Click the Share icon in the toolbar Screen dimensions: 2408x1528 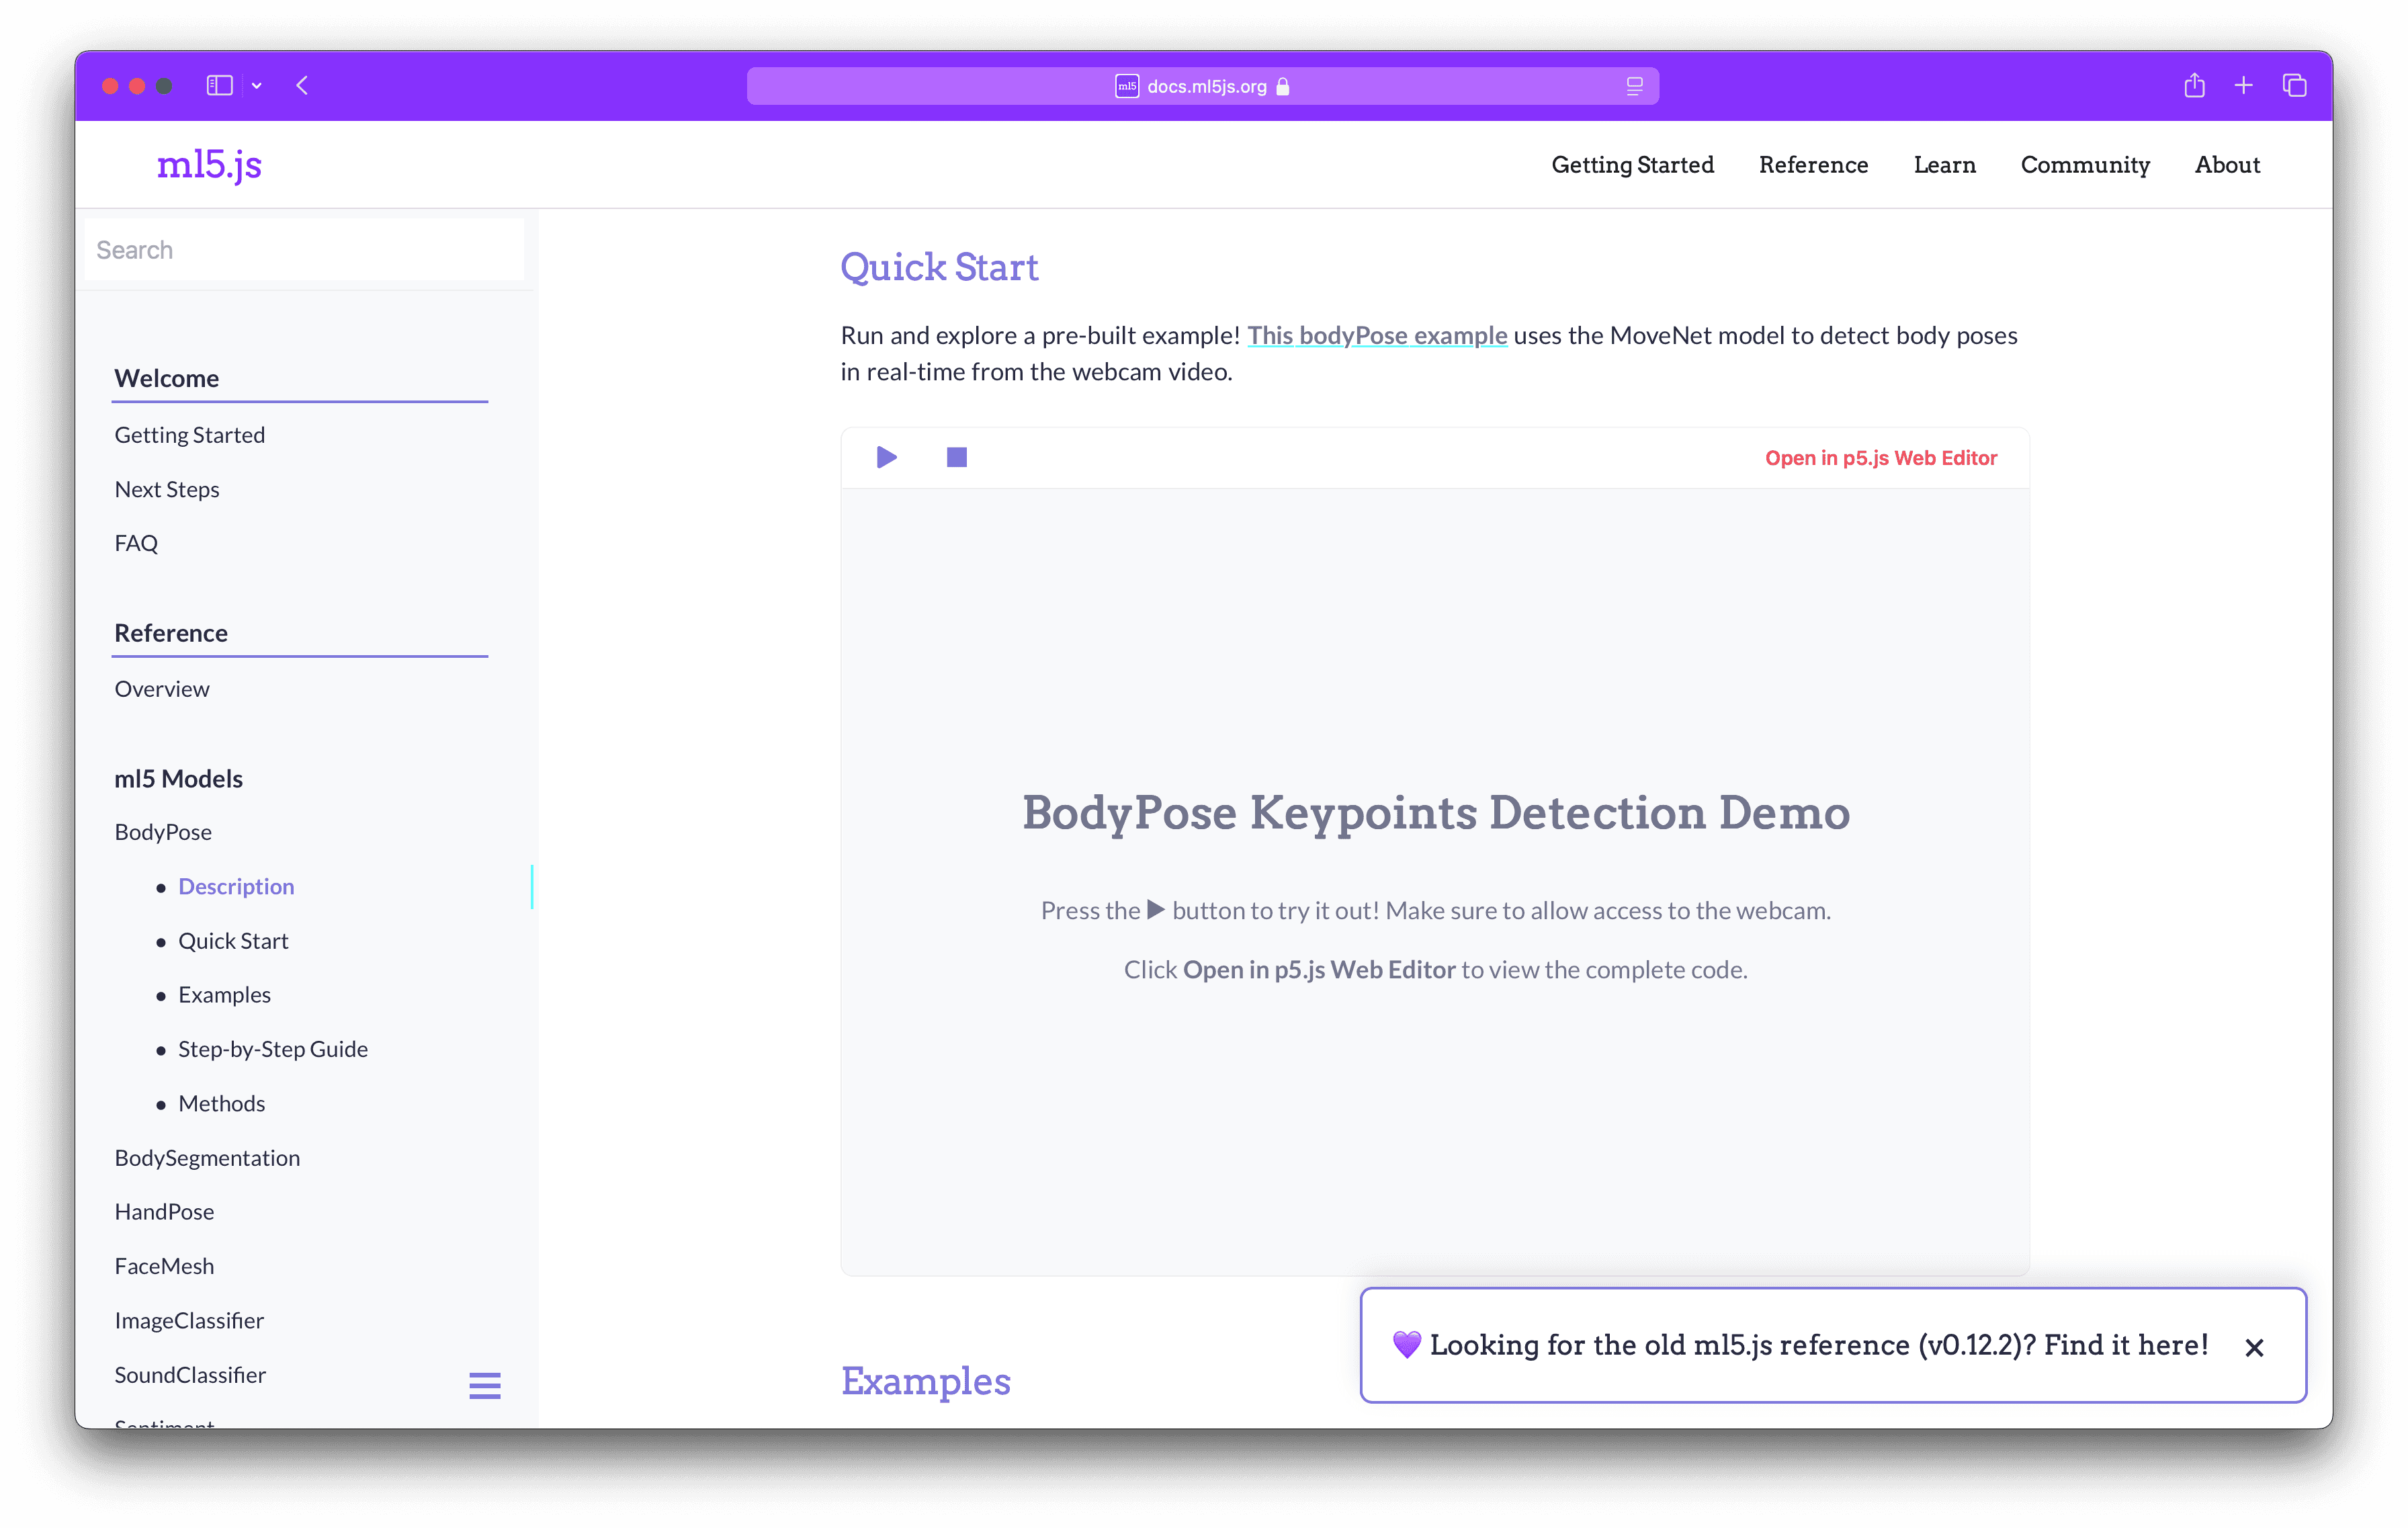[x=2194, y=86]
